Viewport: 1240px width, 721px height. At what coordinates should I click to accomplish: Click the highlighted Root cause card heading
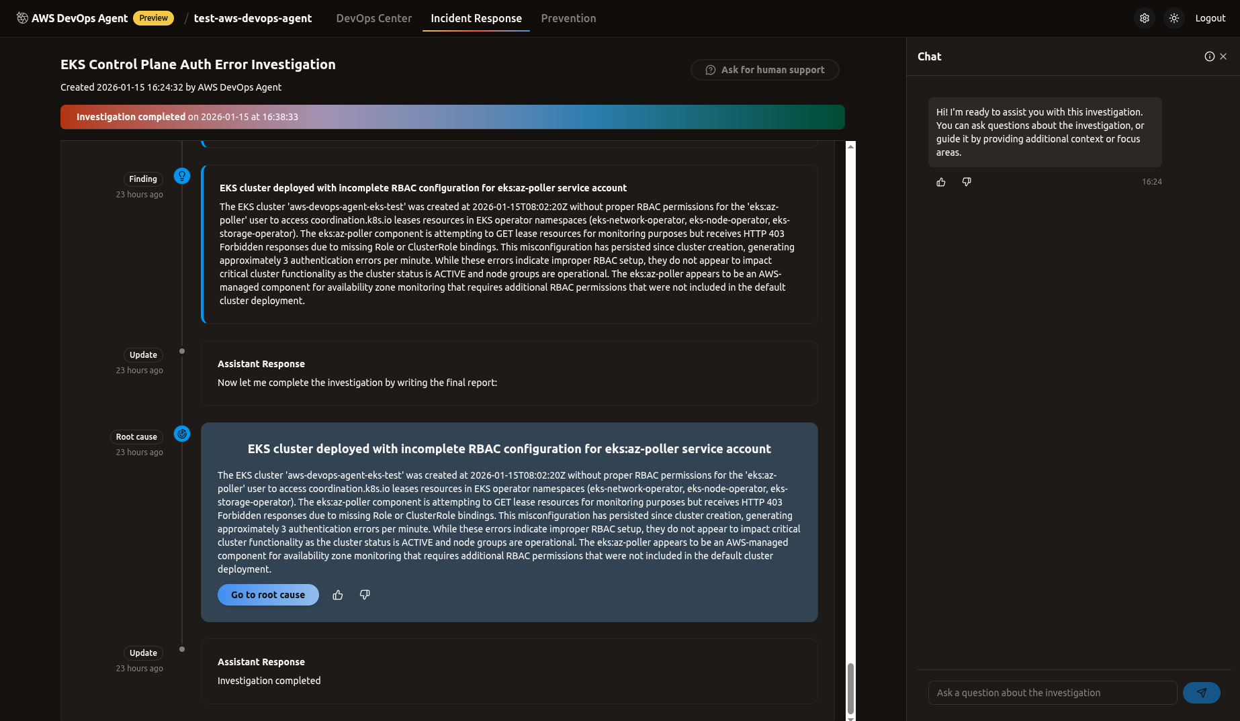pos(509,449)
